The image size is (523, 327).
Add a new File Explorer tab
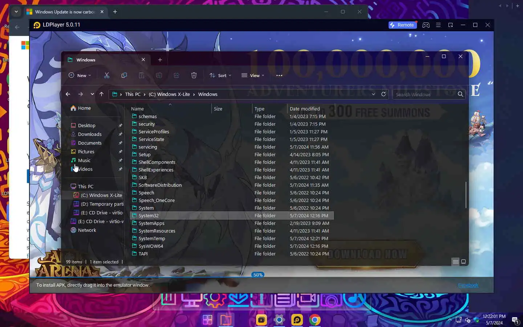tap(160, 60)
